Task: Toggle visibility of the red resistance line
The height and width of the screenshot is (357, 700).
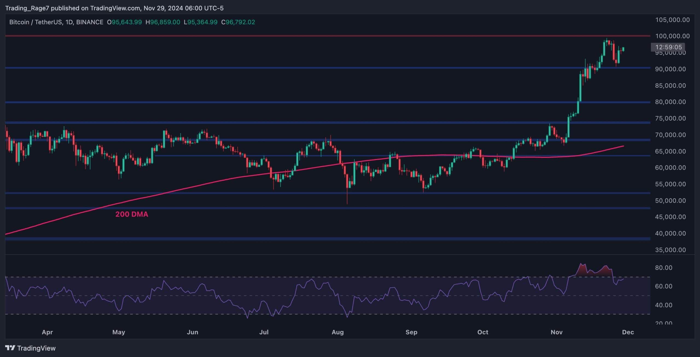Action: [x=328, y=36]
